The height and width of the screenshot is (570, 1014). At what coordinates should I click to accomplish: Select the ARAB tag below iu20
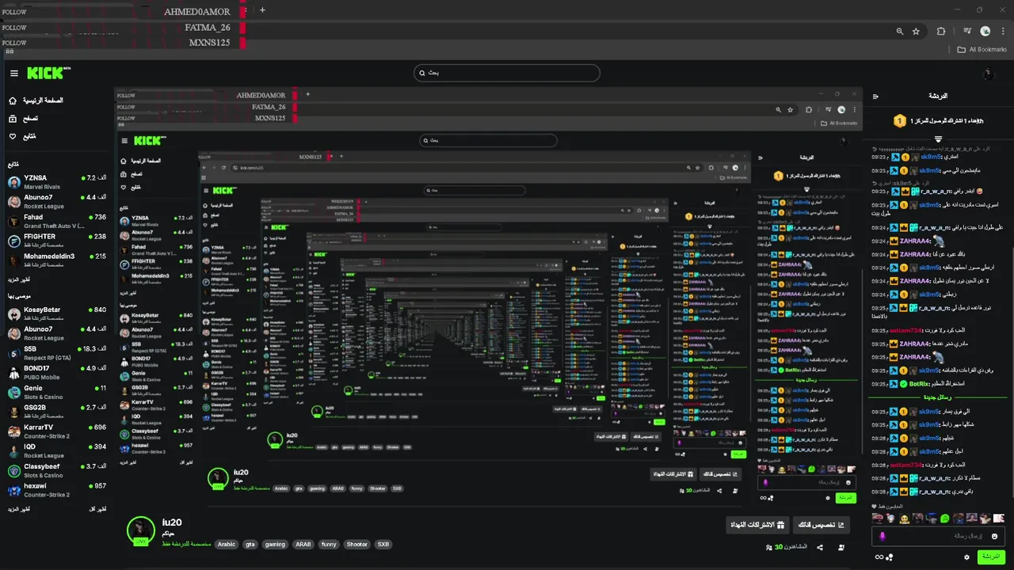(303, 545)
